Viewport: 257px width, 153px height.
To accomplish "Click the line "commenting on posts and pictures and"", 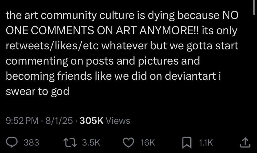I will click(x=103, y=61).
